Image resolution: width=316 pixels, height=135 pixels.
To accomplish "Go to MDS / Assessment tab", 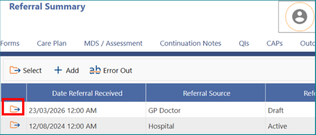I will (x=113, y=43).
